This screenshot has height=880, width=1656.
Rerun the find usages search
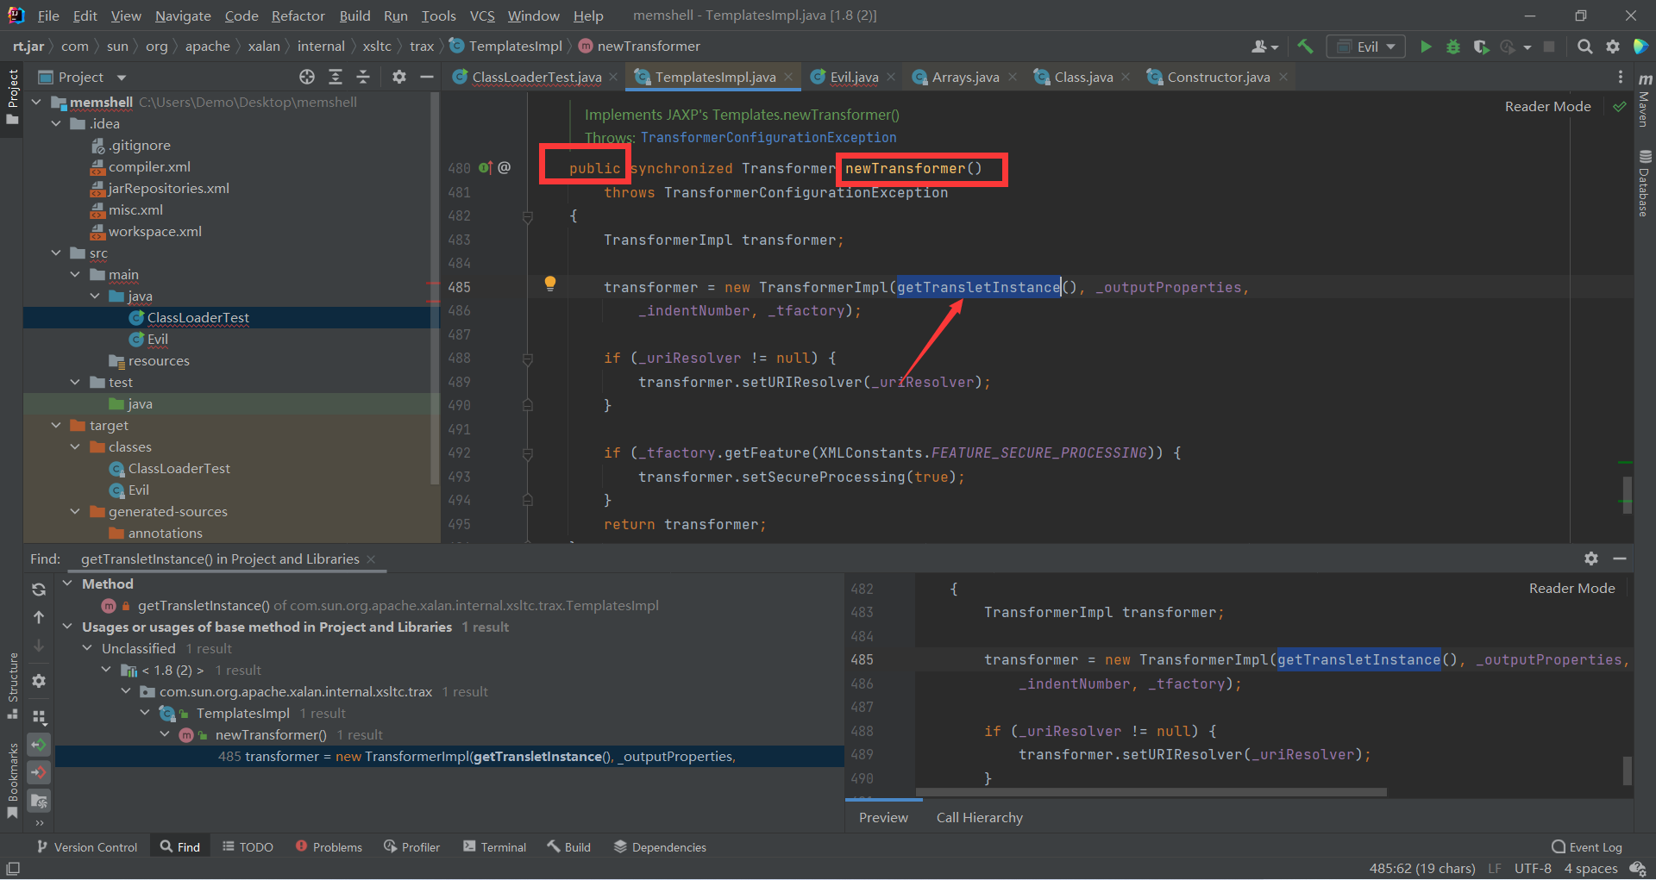pyautogui.click(x=39, y=590)
